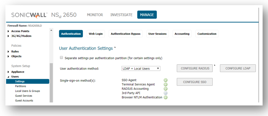The width and height of the screenshot is (268, 116).
Task: Open the INVESTIGATE top tab
Action: point(121,15)
